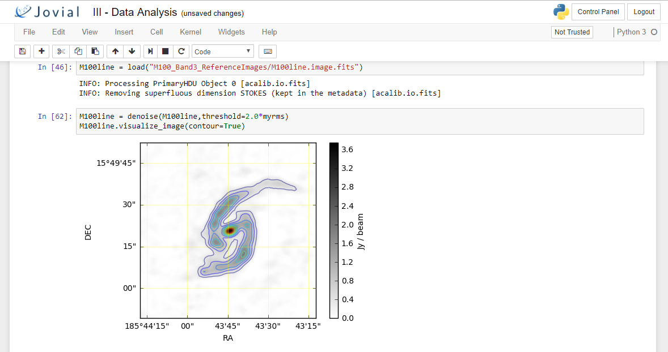This screenshot has width=668, height=352.
Task: Open the command palette keyboard icon
Action: (x=268, y=51)
